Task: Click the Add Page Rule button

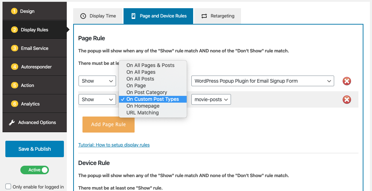Action: click(x=109, y=124)
